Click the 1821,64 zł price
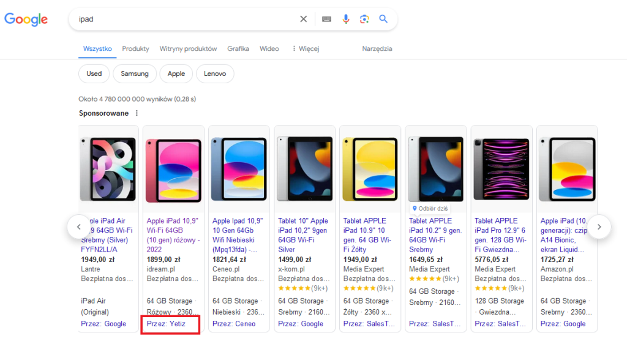The height and width of the screenshot is (341, 627). pos(229,260)
